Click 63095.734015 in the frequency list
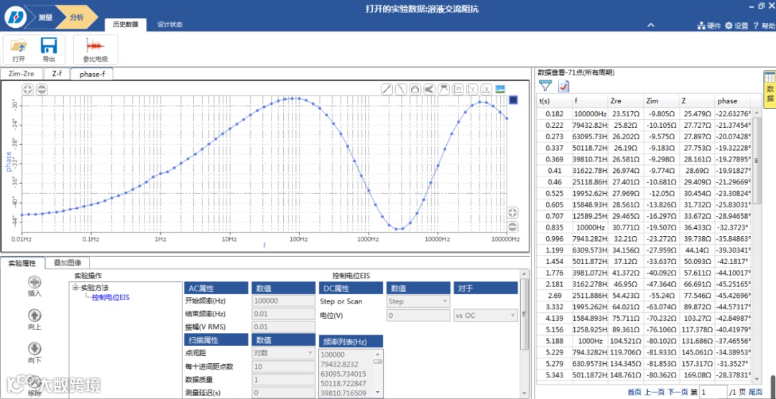776x399 pixels. point(343,374)
